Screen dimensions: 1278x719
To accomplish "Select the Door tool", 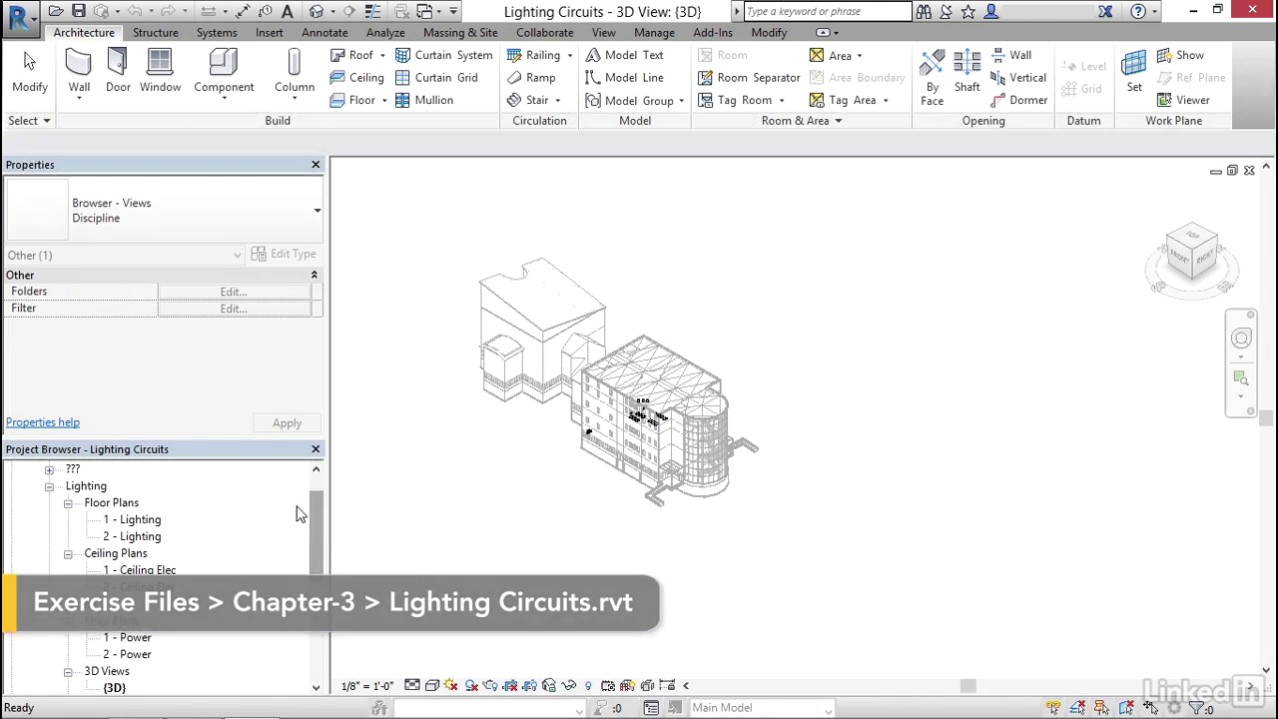I will [x=118, y=72].
